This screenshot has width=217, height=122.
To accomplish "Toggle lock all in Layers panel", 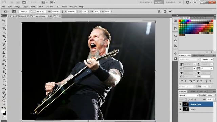I will pyautogui.click(x=195, y=99).
